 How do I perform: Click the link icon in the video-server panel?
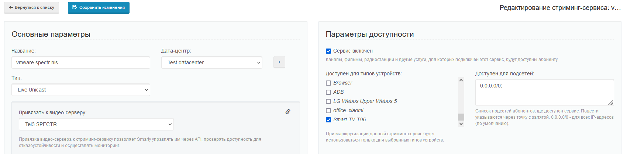click(288, 112)
